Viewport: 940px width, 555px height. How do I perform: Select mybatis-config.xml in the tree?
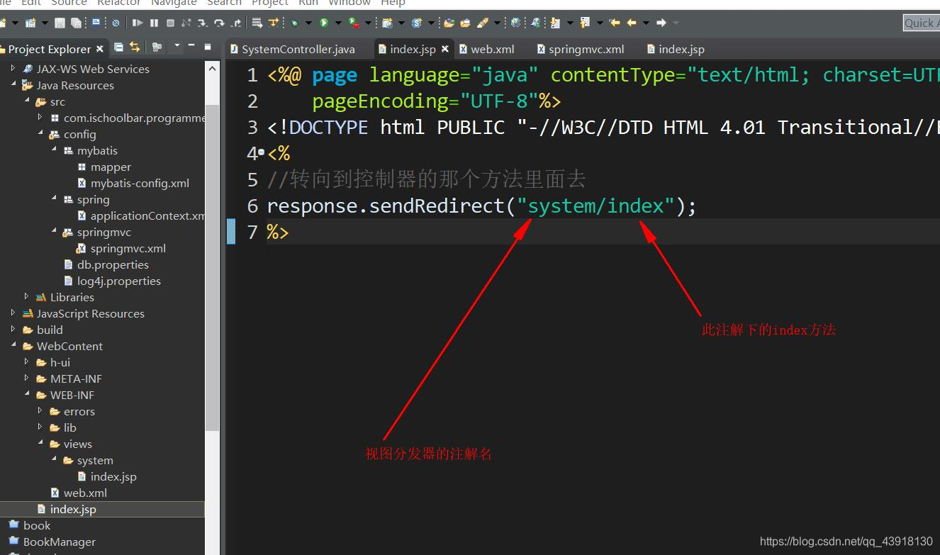click(133, 183)
